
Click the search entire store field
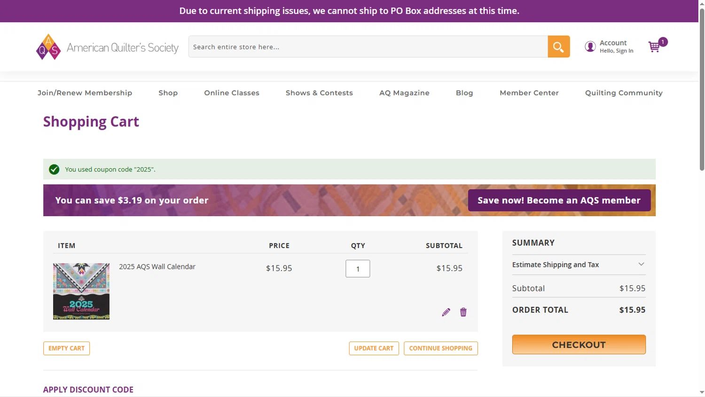point(368,47)
